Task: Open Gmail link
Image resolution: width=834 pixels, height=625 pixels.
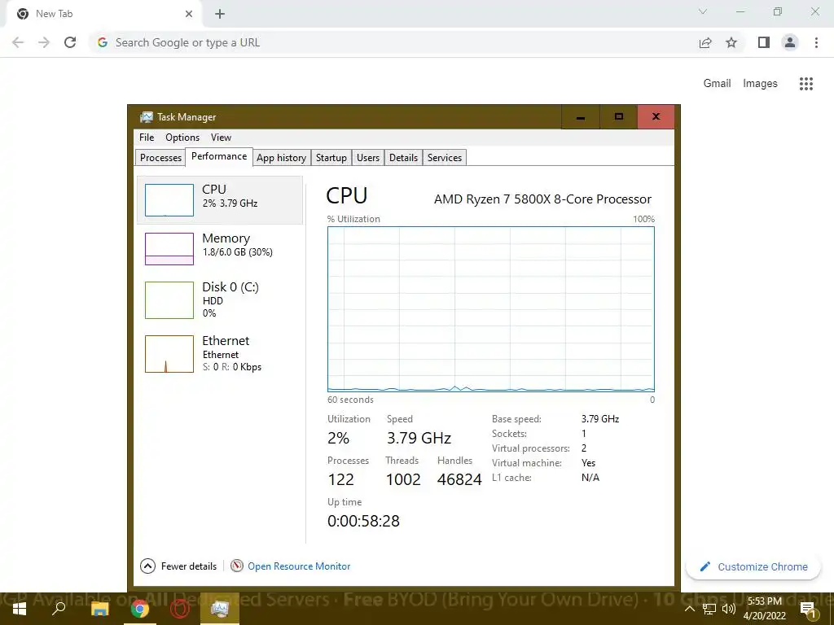Action: tap(717, 84)
